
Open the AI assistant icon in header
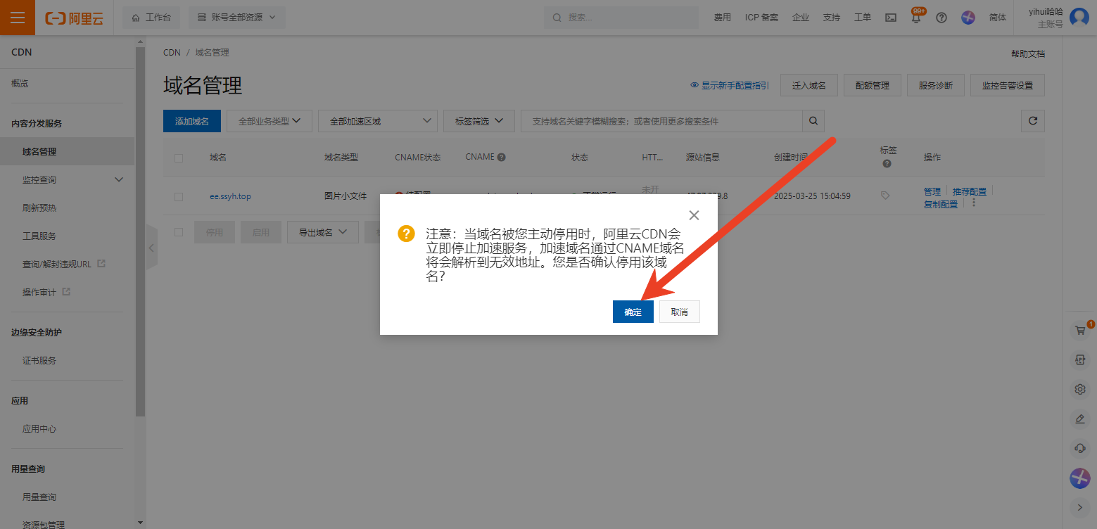[968, 18]
